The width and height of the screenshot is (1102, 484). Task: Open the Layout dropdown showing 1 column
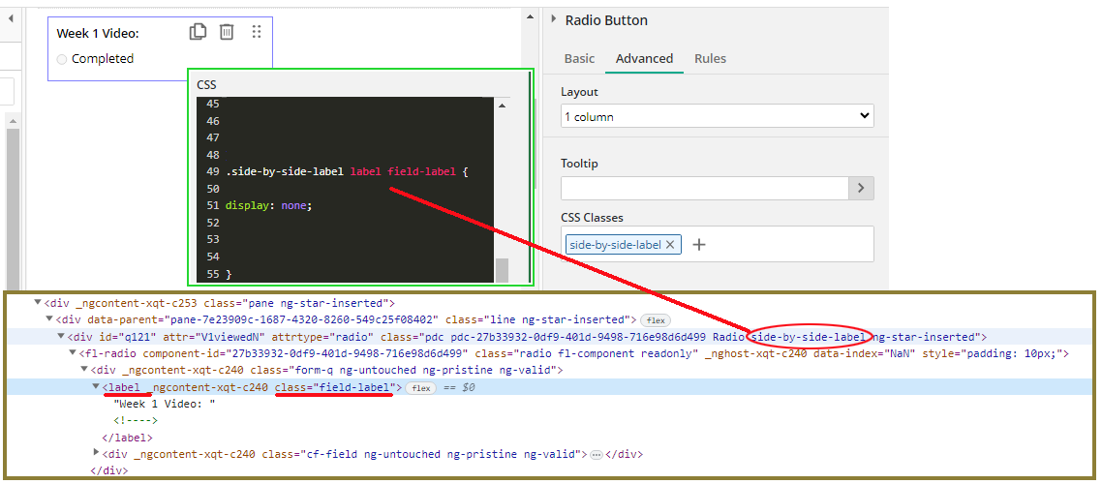(x=717, y=116)
